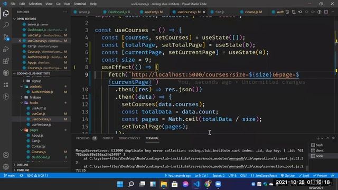Image resolution: width=338 pixels, height=190 pixels.
Task: Click Ln 9, Col 1 cursor position
Action: pyautogui.click(x=201, y=176)
